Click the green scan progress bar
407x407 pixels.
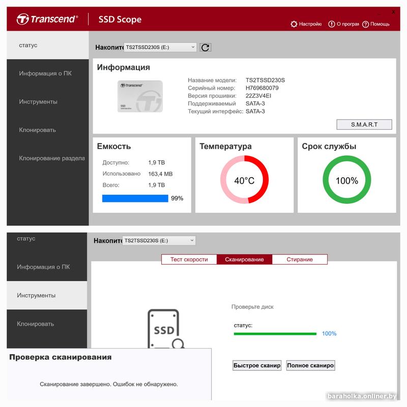(275, 334)
